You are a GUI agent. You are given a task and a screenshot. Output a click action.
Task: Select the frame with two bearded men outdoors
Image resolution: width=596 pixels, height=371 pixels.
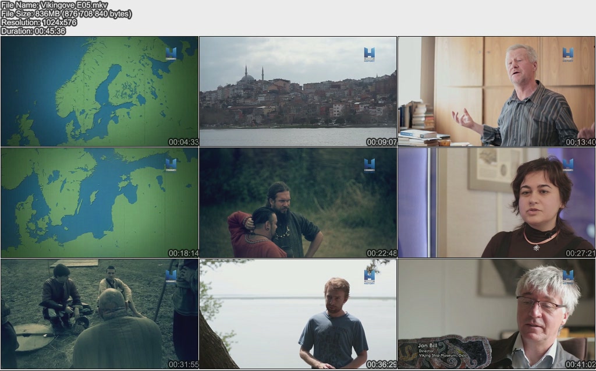click(x=297, y=202)
